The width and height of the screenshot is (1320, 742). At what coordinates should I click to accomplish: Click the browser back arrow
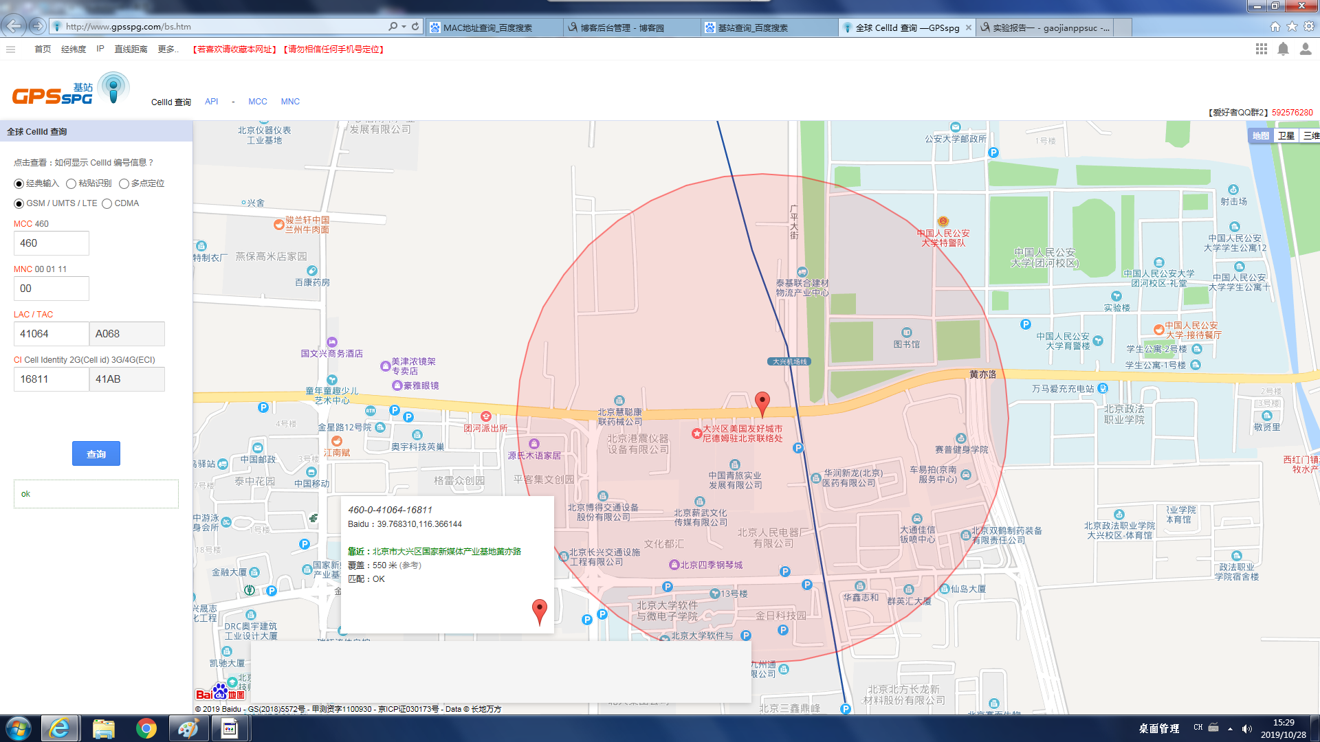14,26
